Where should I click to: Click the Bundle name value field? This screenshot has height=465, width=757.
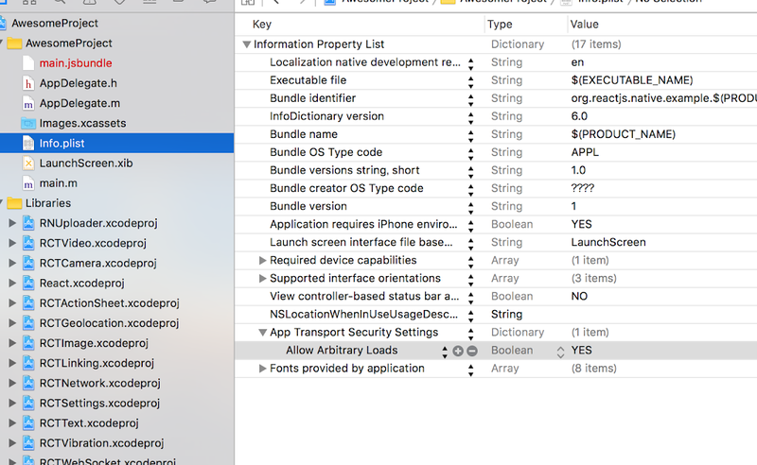[623, 134]
